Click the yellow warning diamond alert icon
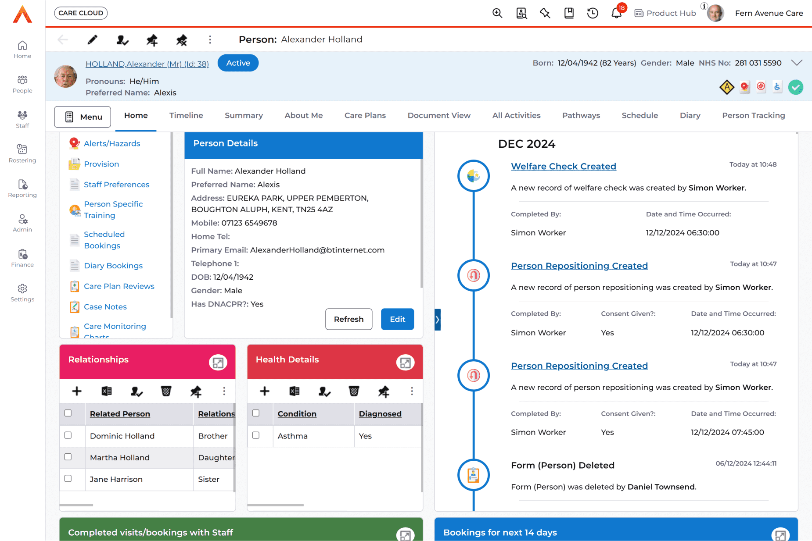812x541 pixels. [x=727, y=87]
